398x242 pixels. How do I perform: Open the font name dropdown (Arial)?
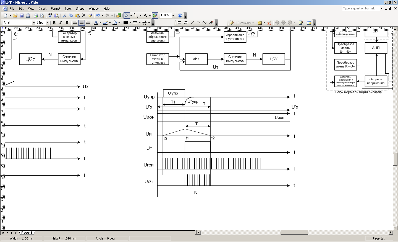coord(34,23)
